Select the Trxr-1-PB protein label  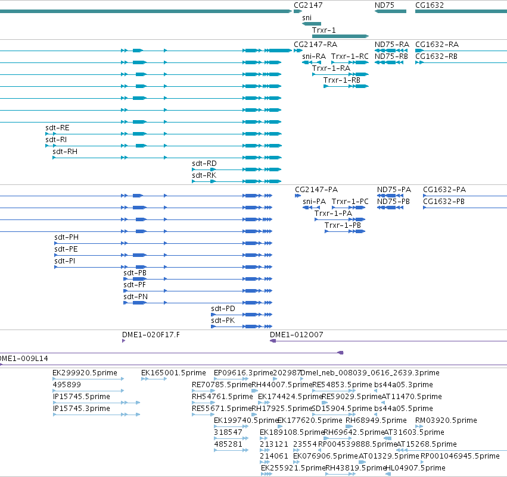343,225
